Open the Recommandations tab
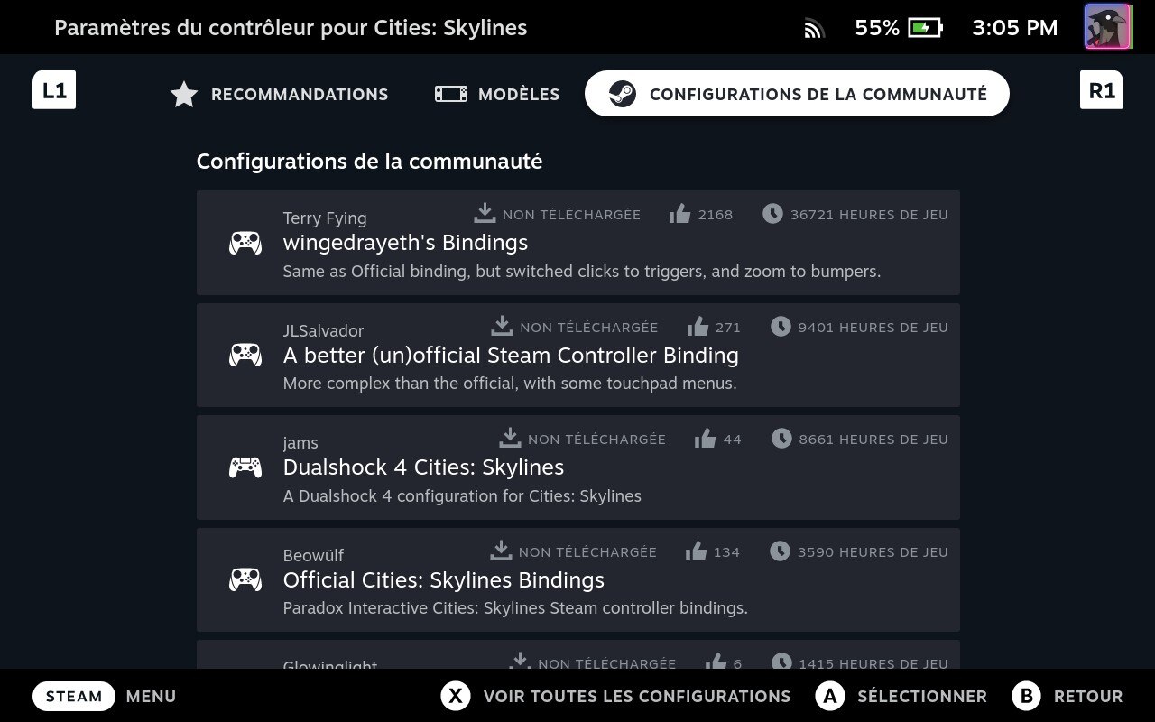This screenshot has height=722, width=1155. [x=279, y=94]
